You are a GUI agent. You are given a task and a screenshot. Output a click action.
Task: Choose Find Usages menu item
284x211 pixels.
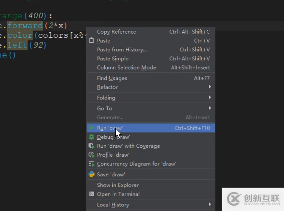(x=112, y=78)
